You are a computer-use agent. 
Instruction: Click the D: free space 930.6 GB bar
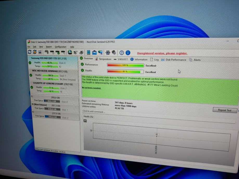tap(53, 109)
